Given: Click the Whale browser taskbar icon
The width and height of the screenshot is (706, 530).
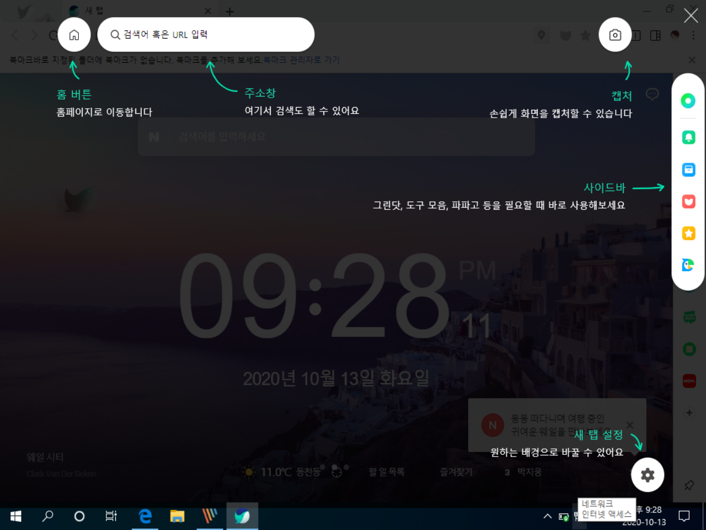Looking at the screenshot, I should click(242, 516).
